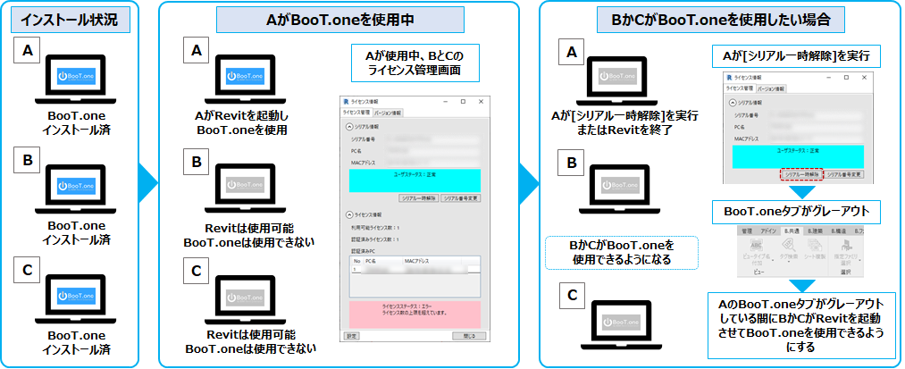905x369 pixels.
Task: Click シリアル番号 field in cropped ライセンス情報 dialog
Action: (x=816, y=115)
